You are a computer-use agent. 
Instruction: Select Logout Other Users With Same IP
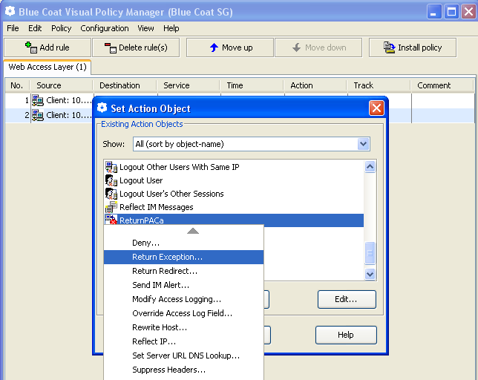click(x=234, y=167)
